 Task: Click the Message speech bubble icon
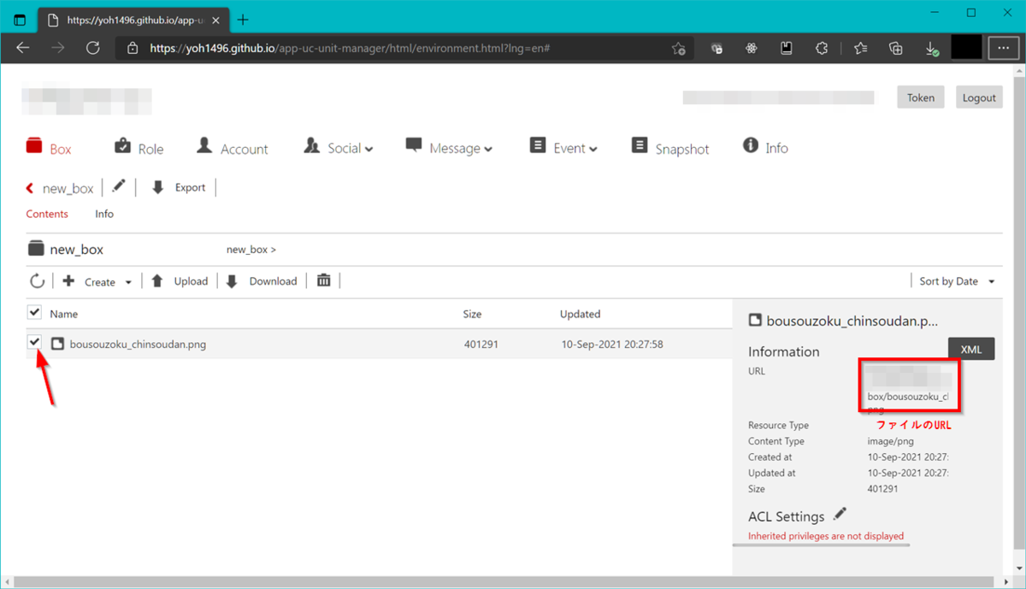[414, 145]
